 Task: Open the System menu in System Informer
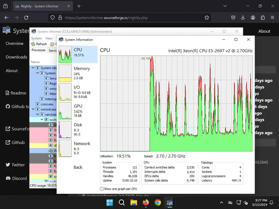[x=36, y=38]
